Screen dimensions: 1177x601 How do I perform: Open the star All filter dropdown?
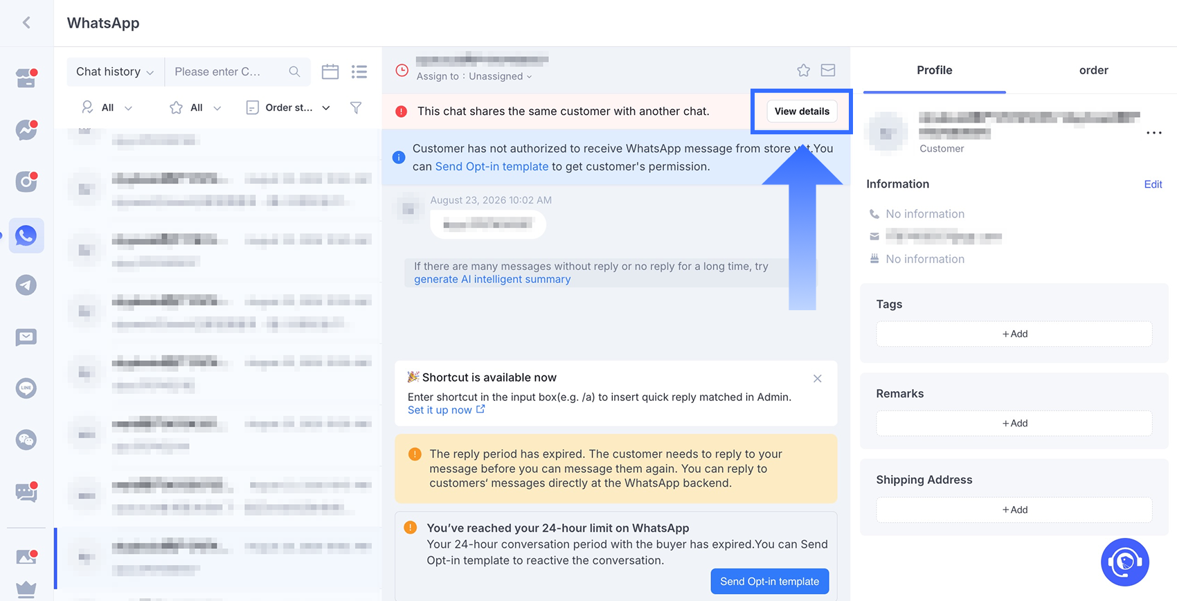[196, 107]
